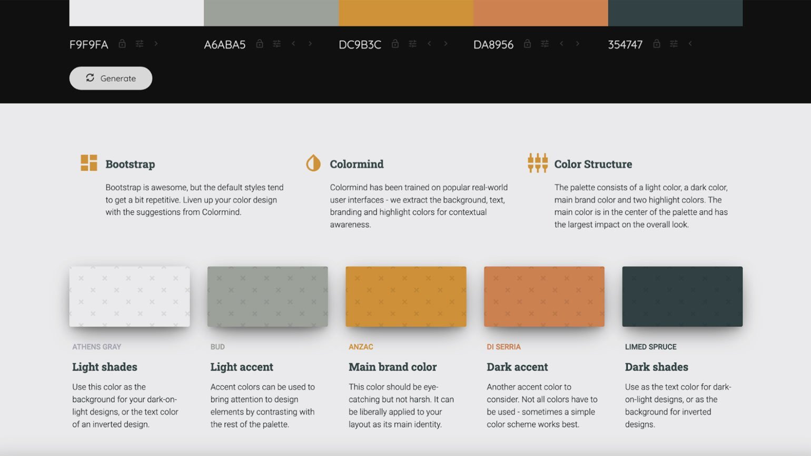Screen dimensions: 811x456
Task: Click the Anzac main brand color card
Action: point(405,296)
